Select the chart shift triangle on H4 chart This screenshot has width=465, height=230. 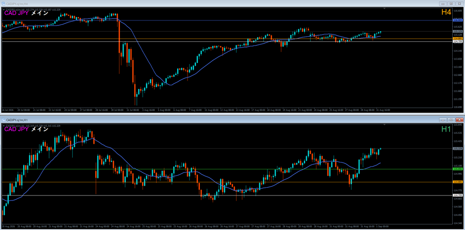coord(385,9)
